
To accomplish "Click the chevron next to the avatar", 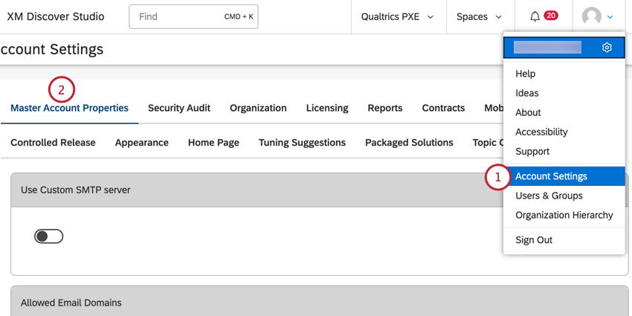I will [x=610, y=16].
